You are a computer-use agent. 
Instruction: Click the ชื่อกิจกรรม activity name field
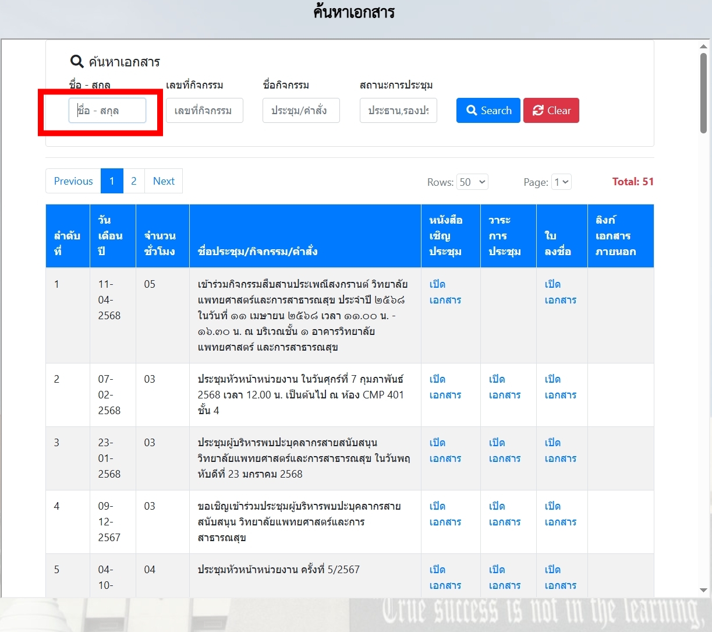[x=301, y=111]
